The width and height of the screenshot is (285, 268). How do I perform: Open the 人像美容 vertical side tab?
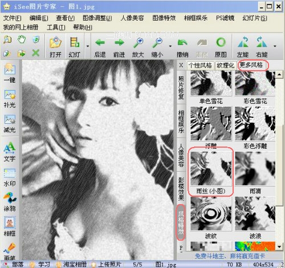click(181, 156)
